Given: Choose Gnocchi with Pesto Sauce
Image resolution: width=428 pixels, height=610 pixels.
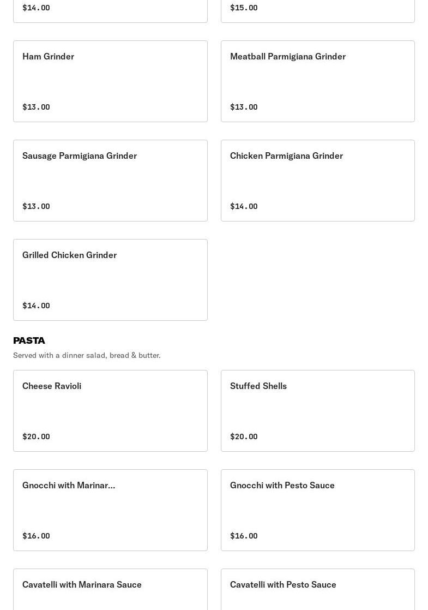Looking at the screenshot, I should 317,510.
